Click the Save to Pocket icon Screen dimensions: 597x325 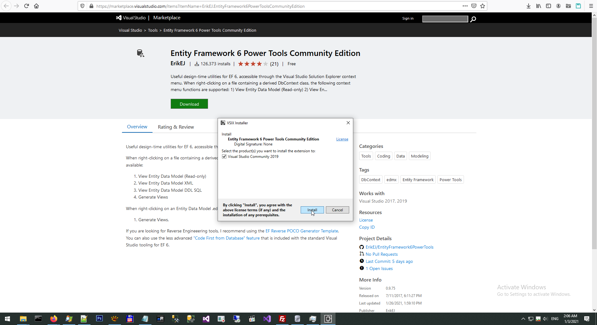tap(474, 6)
